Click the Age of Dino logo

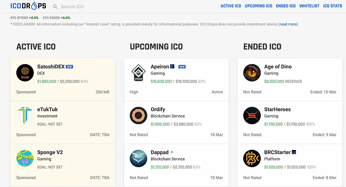pyautogui.click(x=252, y=72)
